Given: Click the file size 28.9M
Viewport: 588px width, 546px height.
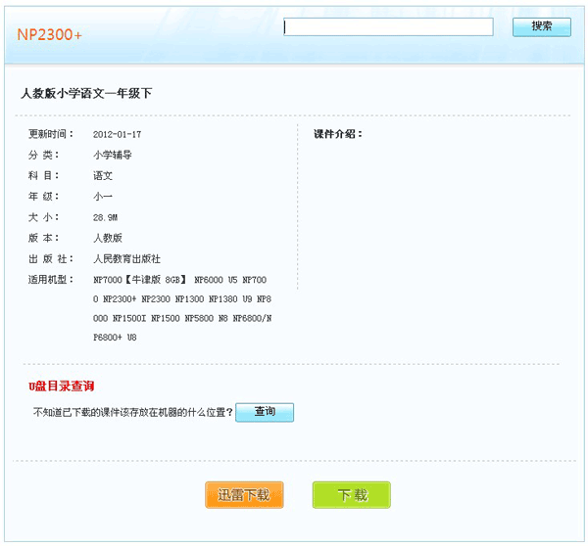Looking at the screenshot, I should (x=106, y=217).
